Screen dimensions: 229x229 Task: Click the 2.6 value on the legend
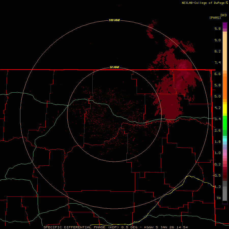point(218,131)
